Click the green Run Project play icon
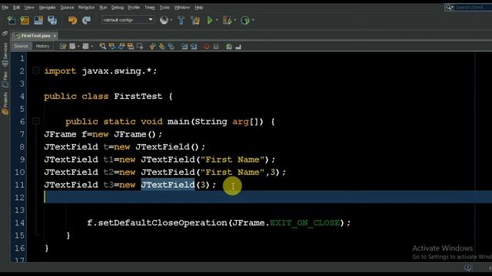This screenshot has width=492, height=276. tap(210, 21)
